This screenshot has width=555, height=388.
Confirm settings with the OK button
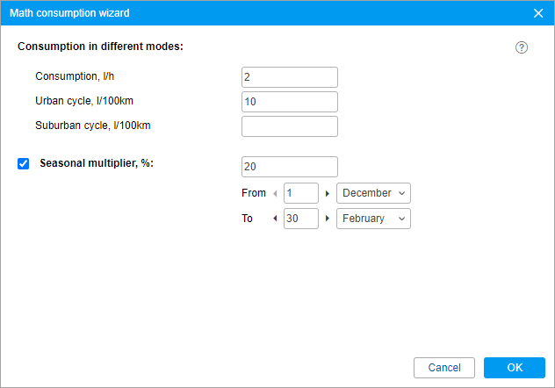click(515, 368)
